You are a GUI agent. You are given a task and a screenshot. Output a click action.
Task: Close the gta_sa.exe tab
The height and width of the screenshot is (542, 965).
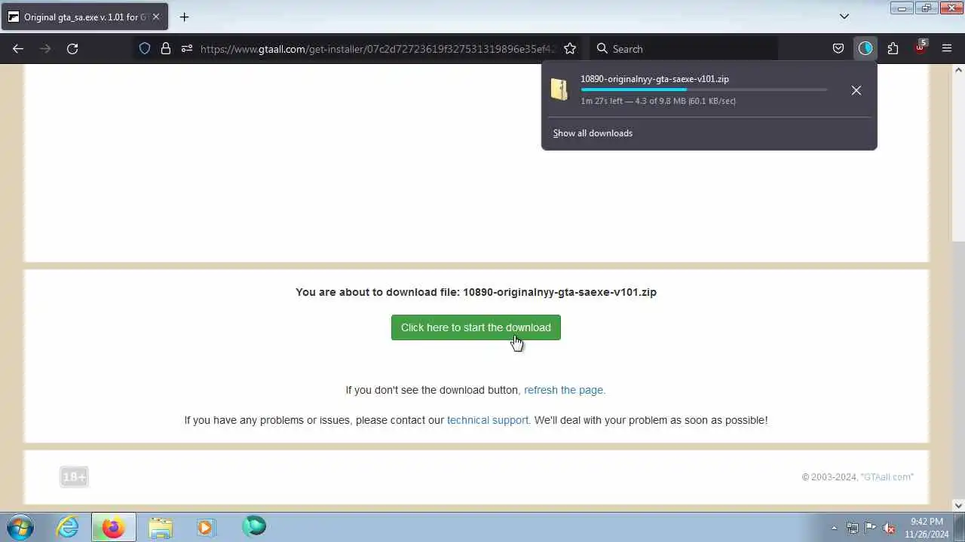[156, 17]
